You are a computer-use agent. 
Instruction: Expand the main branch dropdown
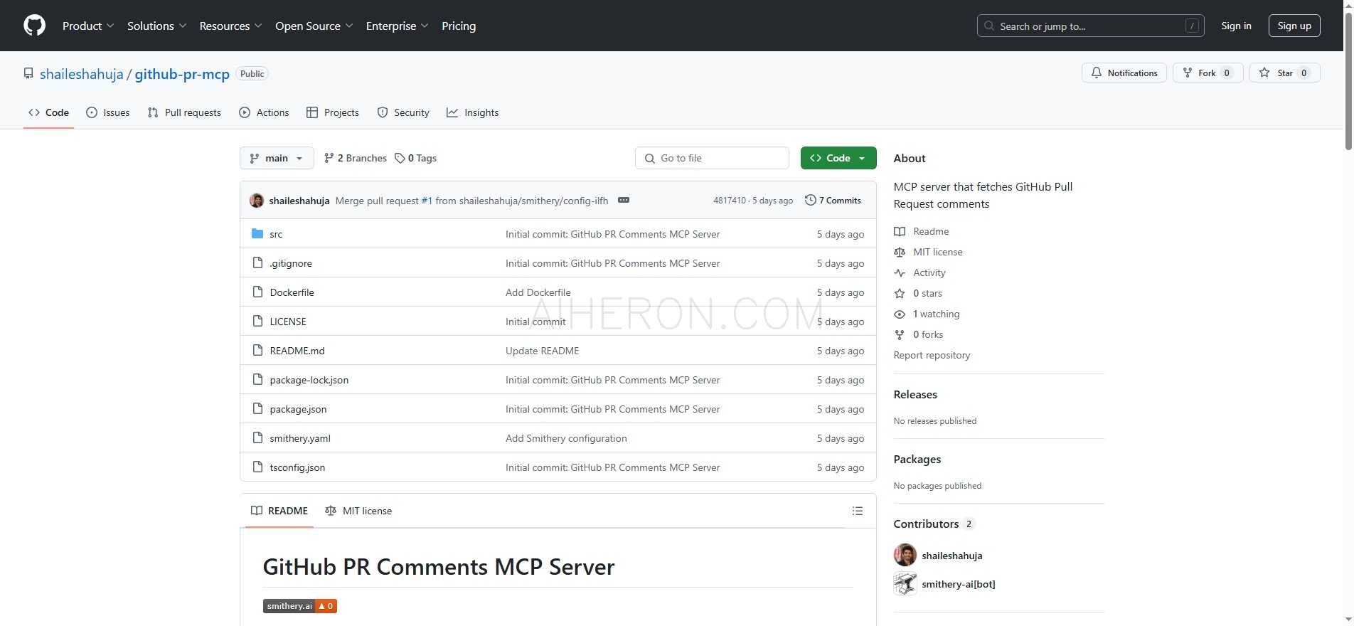277,158
